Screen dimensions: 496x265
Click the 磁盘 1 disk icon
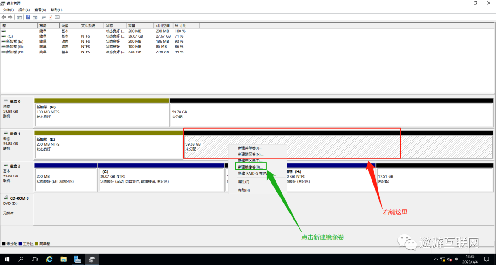point(6,134)
